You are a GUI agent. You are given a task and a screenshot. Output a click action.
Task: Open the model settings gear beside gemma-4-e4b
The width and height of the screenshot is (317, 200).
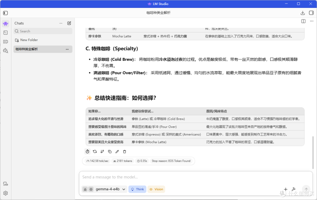coord(91,189)
